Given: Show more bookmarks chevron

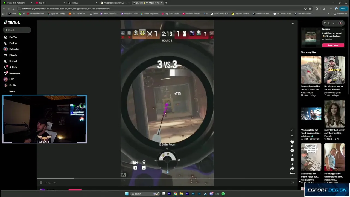Looking at the screenshot, I should click(x=328, y=14).
